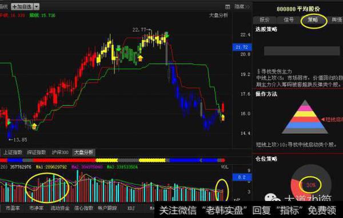The image size is (343, 218).
Task: Click the yellow buy arrow near 13.86 low
Action: pos(34,126)
